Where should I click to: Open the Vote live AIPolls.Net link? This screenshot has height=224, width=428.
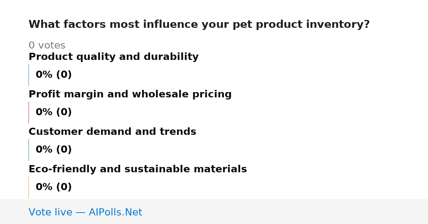pos(85,212)
